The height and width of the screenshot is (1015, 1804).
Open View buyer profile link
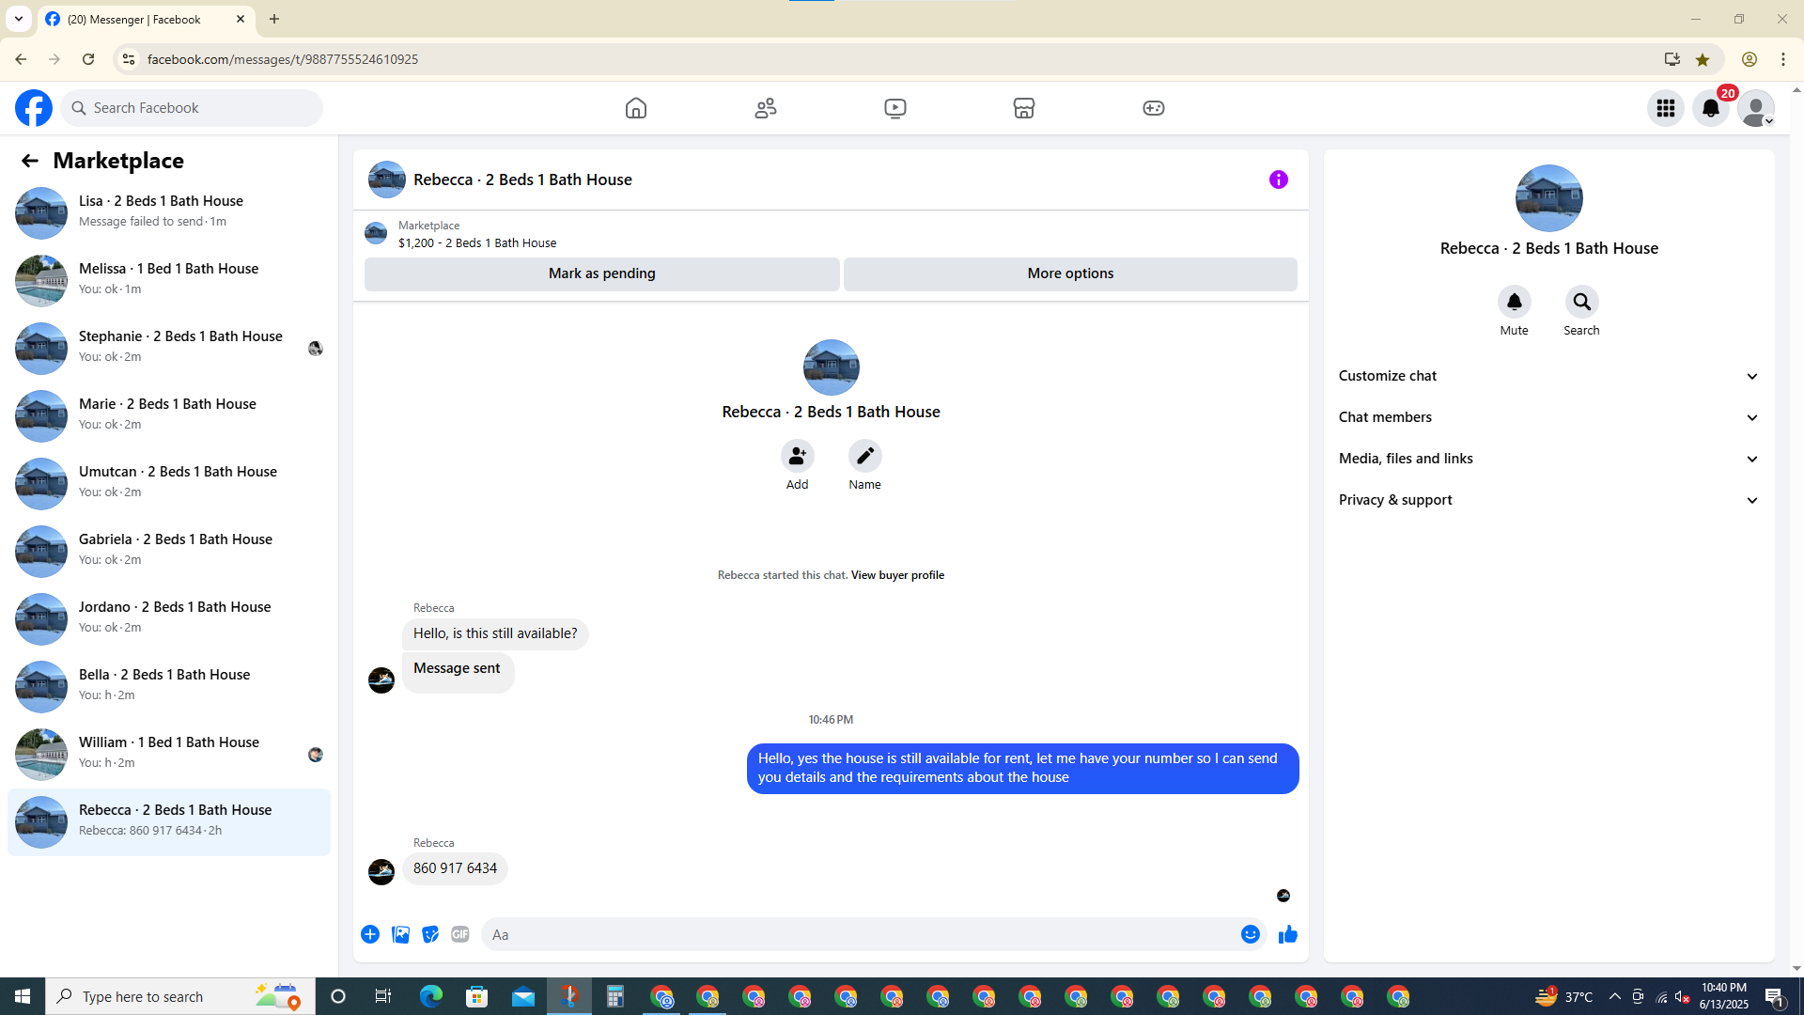click(897, 575)
